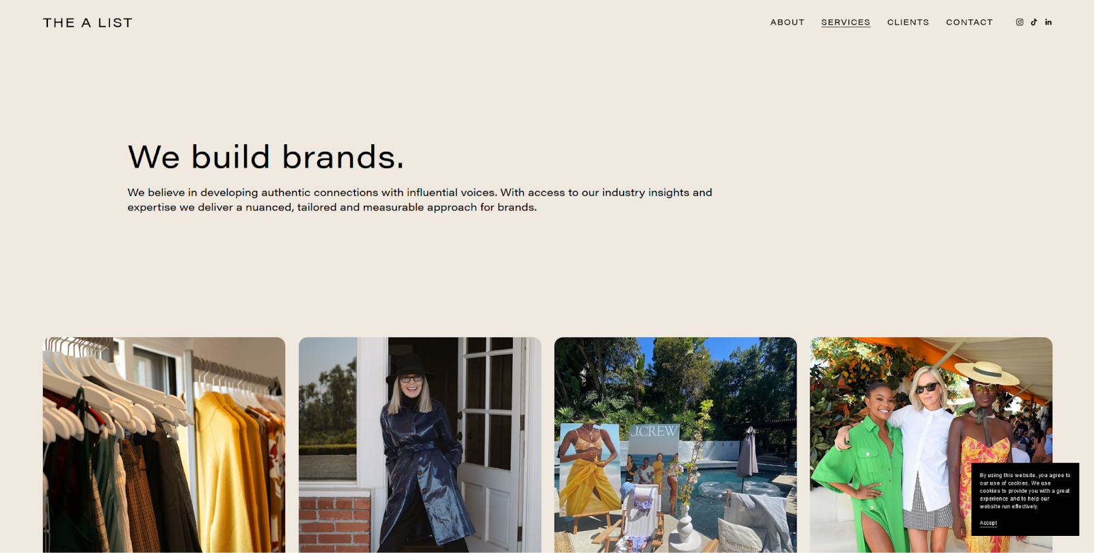Open the photo of woman in black hat
1094x553 pixels.
pyautogui.click(x=420, y=444)
